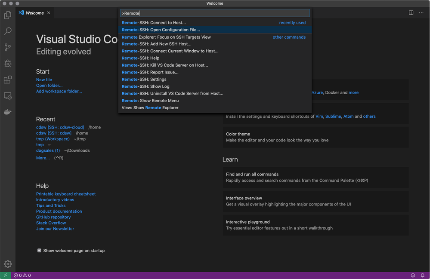
Task: Click the Azure tools link
Action: point(317,92)
